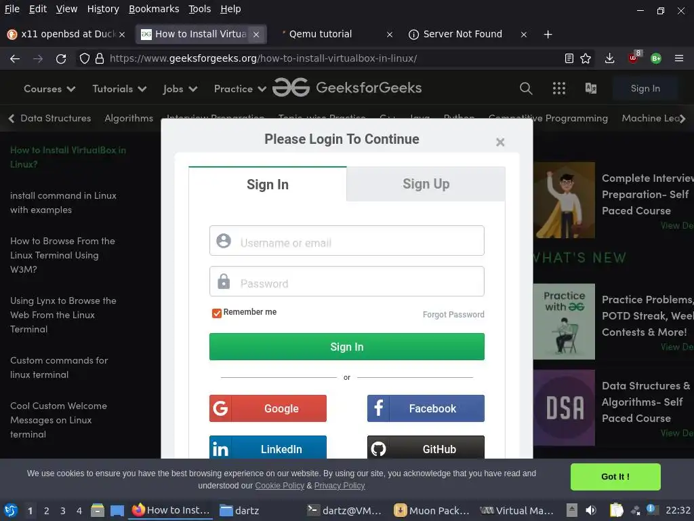Screen dimensions: 694x521
Task: Open 'install command in Linux' article
Action: 63,202
